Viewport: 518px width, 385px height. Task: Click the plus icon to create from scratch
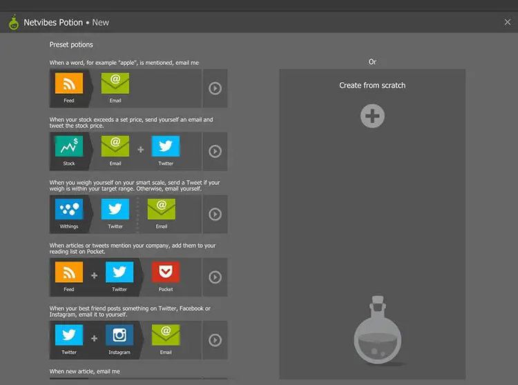[x=372, y=116]
